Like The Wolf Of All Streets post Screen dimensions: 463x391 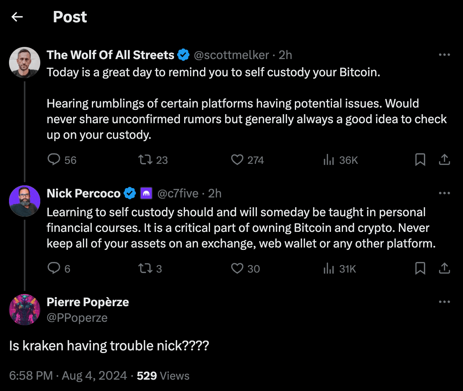(x=237, y=160)
